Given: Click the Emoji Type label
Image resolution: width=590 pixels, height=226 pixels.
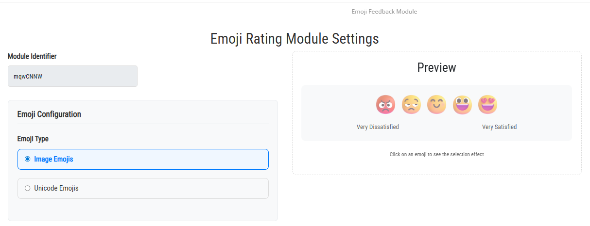Looking at the screenshot, I should (33, 139).
